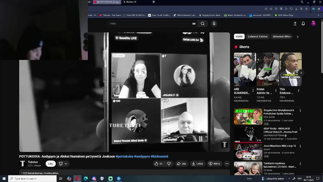323x182 pixels.
Task: Open the ENG language indicator
Action: 300,179
